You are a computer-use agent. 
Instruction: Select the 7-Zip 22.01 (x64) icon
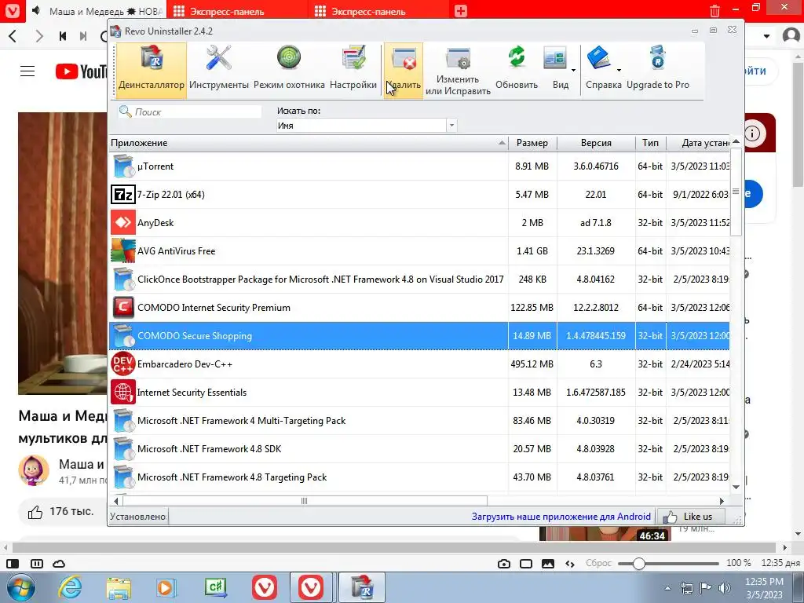click(123, 195)
